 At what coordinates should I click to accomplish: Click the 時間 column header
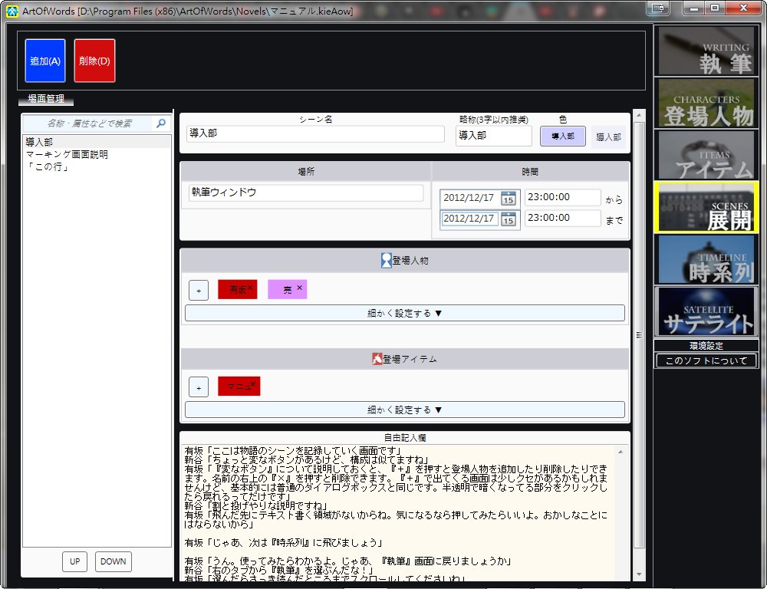[530, 172]
